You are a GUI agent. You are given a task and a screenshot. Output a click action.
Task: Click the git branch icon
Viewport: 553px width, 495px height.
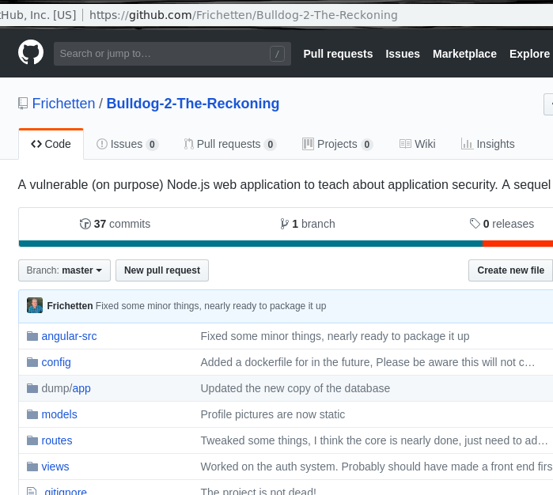[284, 224]
